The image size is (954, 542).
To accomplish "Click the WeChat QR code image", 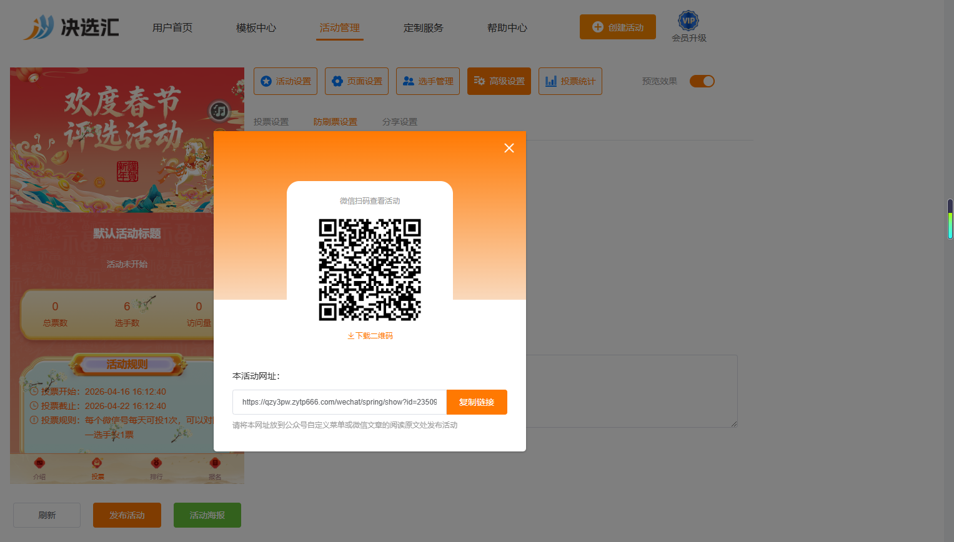I will coord(370,270).
